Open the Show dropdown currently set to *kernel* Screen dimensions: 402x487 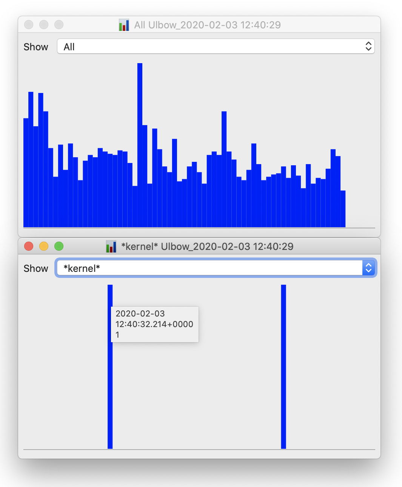(209, 268)
